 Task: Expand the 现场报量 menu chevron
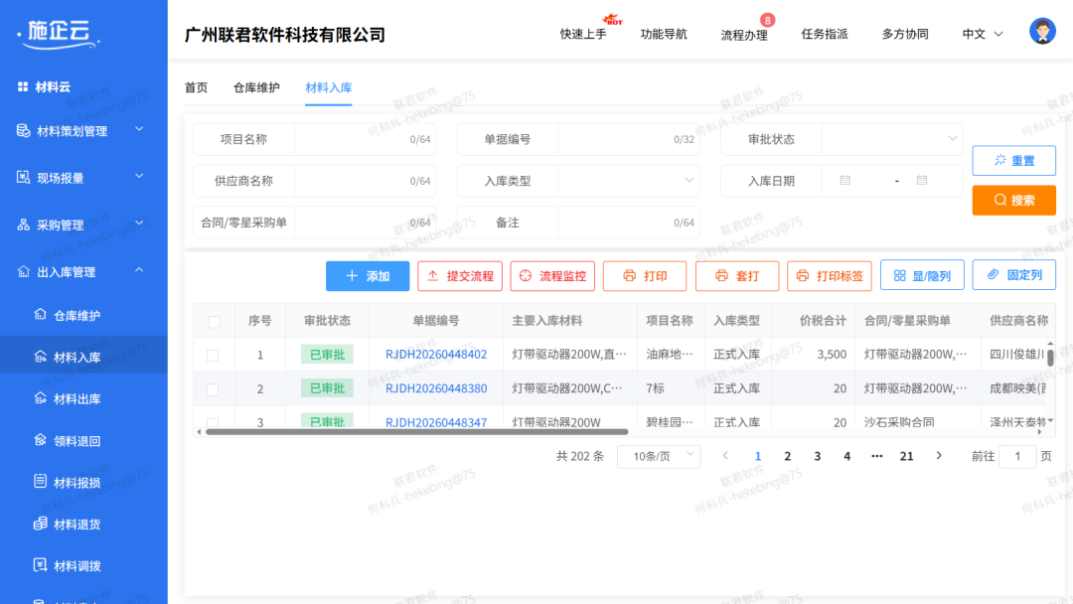139,176
